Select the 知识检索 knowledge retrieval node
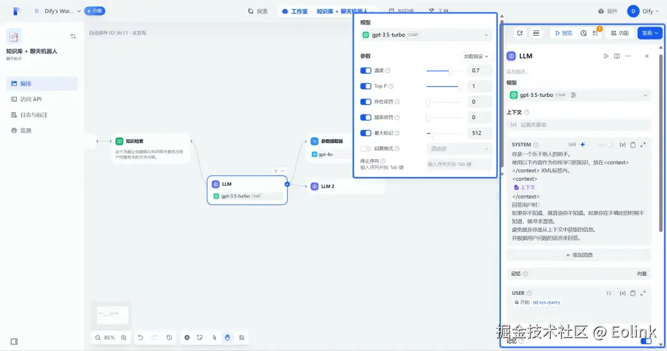 [x=150, y=149]
